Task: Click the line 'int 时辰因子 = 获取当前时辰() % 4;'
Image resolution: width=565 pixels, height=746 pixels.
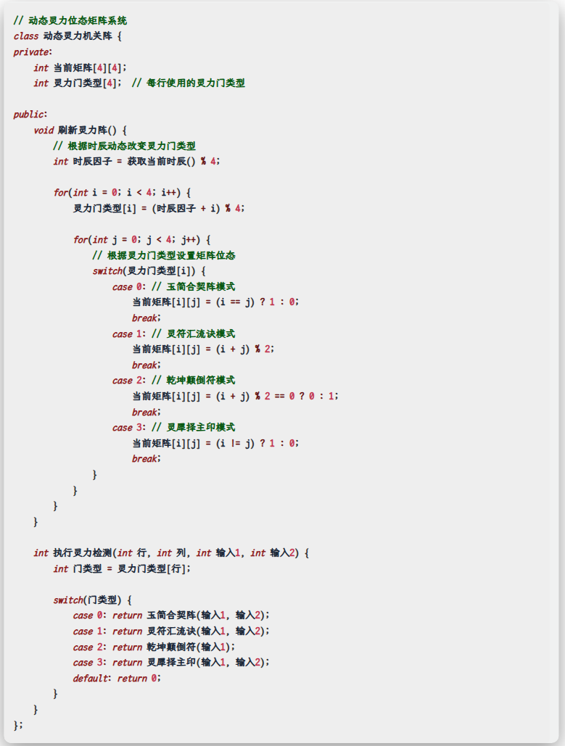Action: tap(136, 161)
